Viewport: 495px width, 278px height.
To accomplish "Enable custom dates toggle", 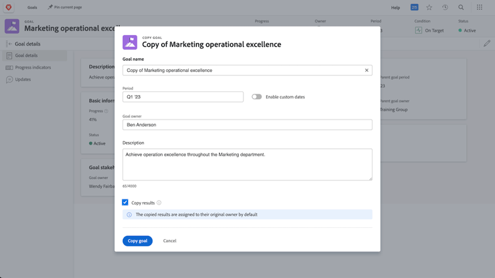I will 257,97.
